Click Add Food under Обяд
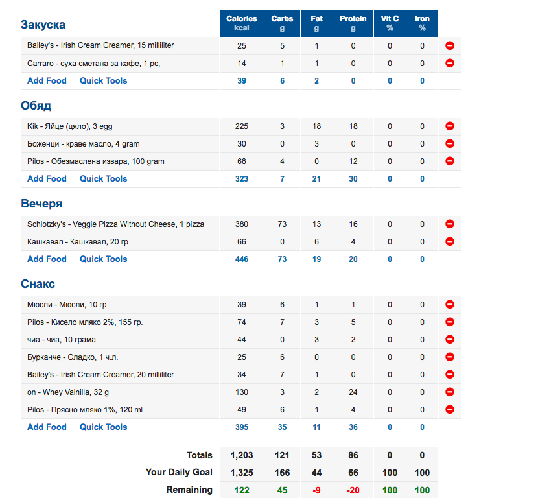The image size is (538, 498). point(47,179)
